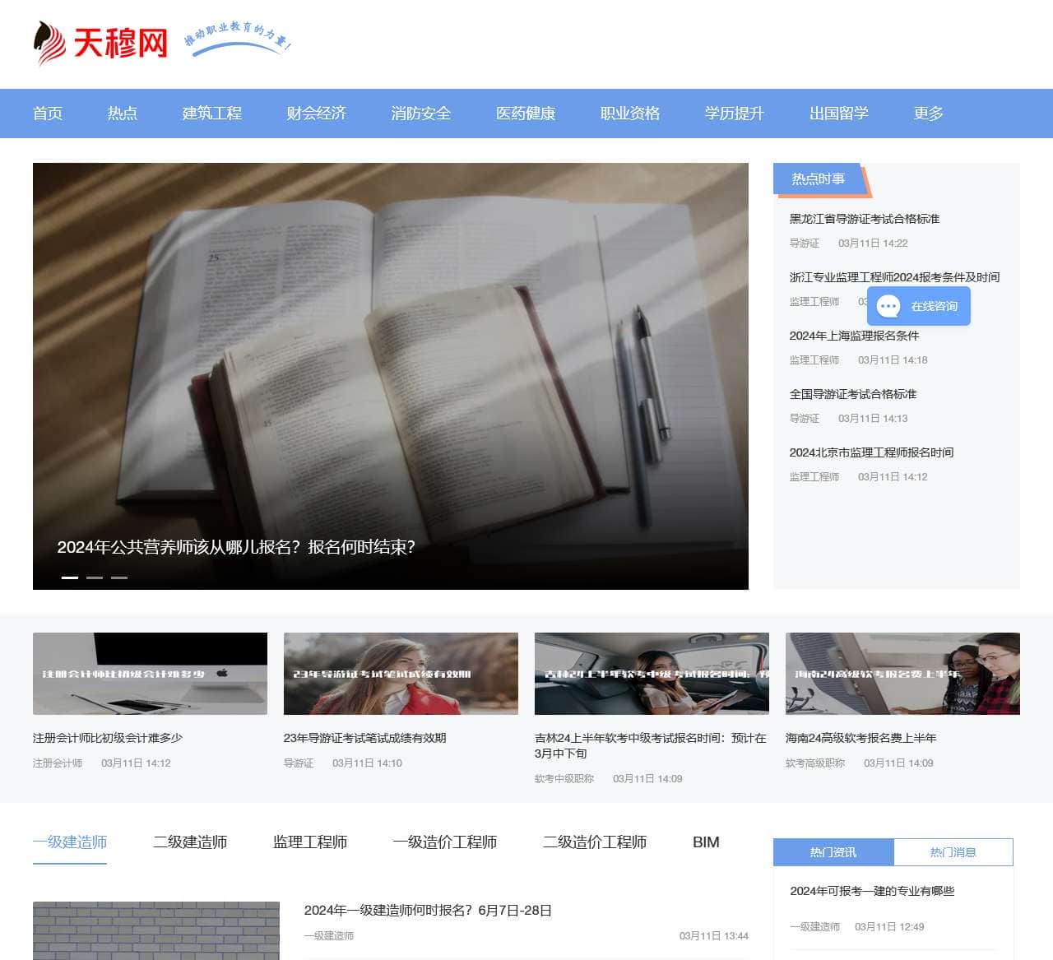This screenshot has width=1053, height=960.
Task: Expand the 更多 navigation menu
Action: (929, 114)
